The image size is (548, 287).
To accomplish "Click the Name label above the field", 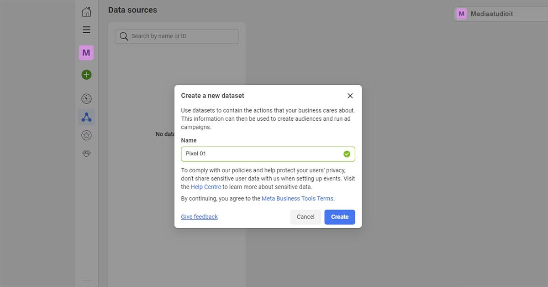I will [x=189, y=140].
